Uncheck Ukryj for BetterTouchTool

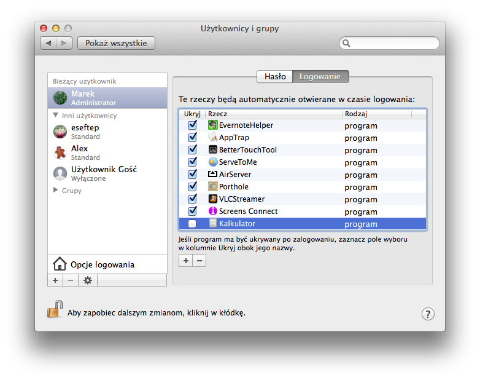tap(192, 149)
